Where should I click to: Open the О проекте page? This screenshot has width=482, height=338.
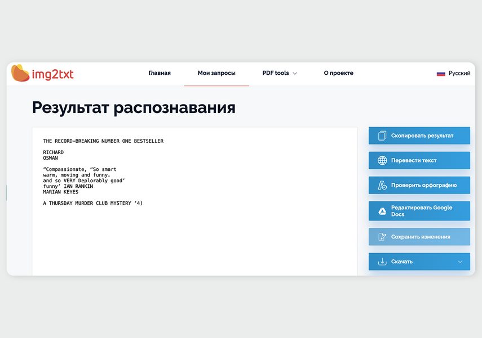[338, 73]
